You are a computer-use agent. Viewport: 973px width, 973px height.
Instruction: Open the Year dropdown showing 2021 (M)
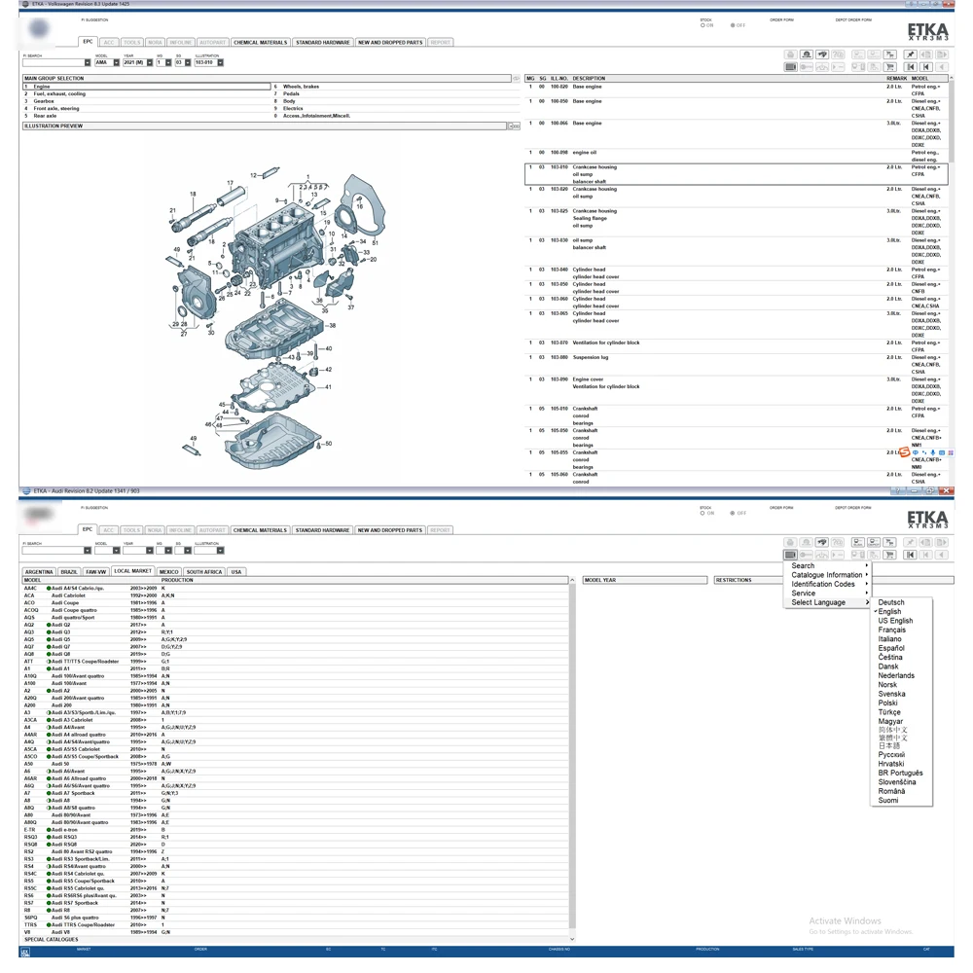click(x=150, y=62)
